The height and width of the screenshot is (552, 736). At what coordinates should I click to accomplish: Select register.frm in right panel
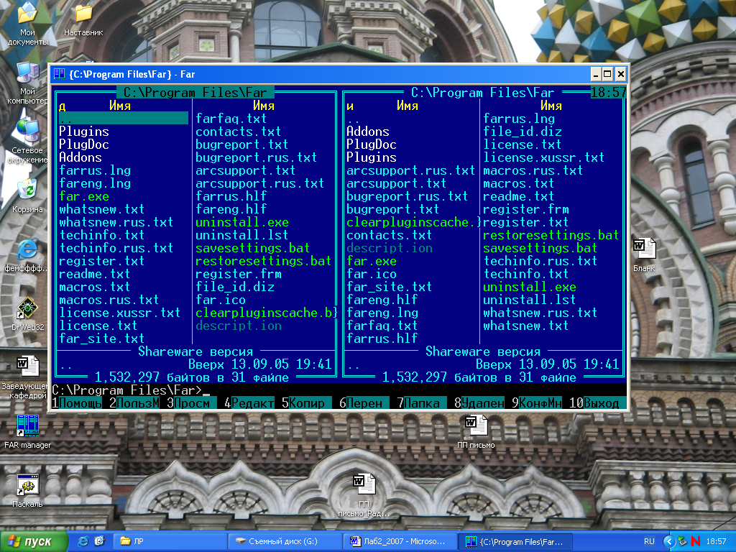pyautogui.click(x=525, y=209)
